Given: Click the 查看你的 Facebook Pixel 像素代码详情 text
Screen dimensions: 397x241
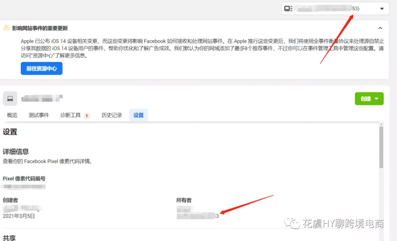Looking at the screenshot, I should coord(47,161).
